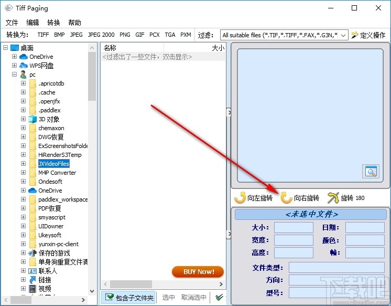Rotate image right with 向右旋转
Viewport: 391px width, 306px height.
(300, 198)
